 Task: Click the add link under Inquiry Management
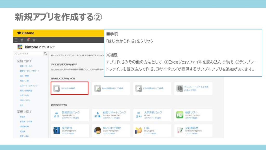pos(109,134)
